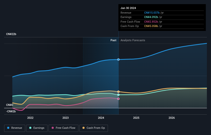Click the orange Cash From Op data point
This screenshot has width=211, height=135.
click(118, 92)
